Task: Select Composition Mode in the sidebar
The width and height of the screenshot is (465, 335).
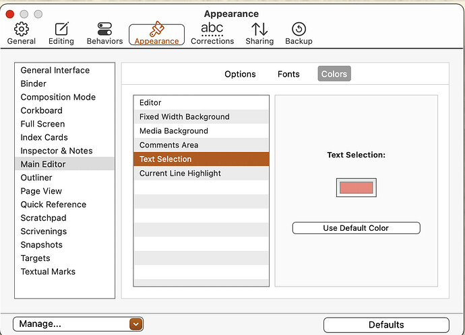Action: [x=64, y=97]
